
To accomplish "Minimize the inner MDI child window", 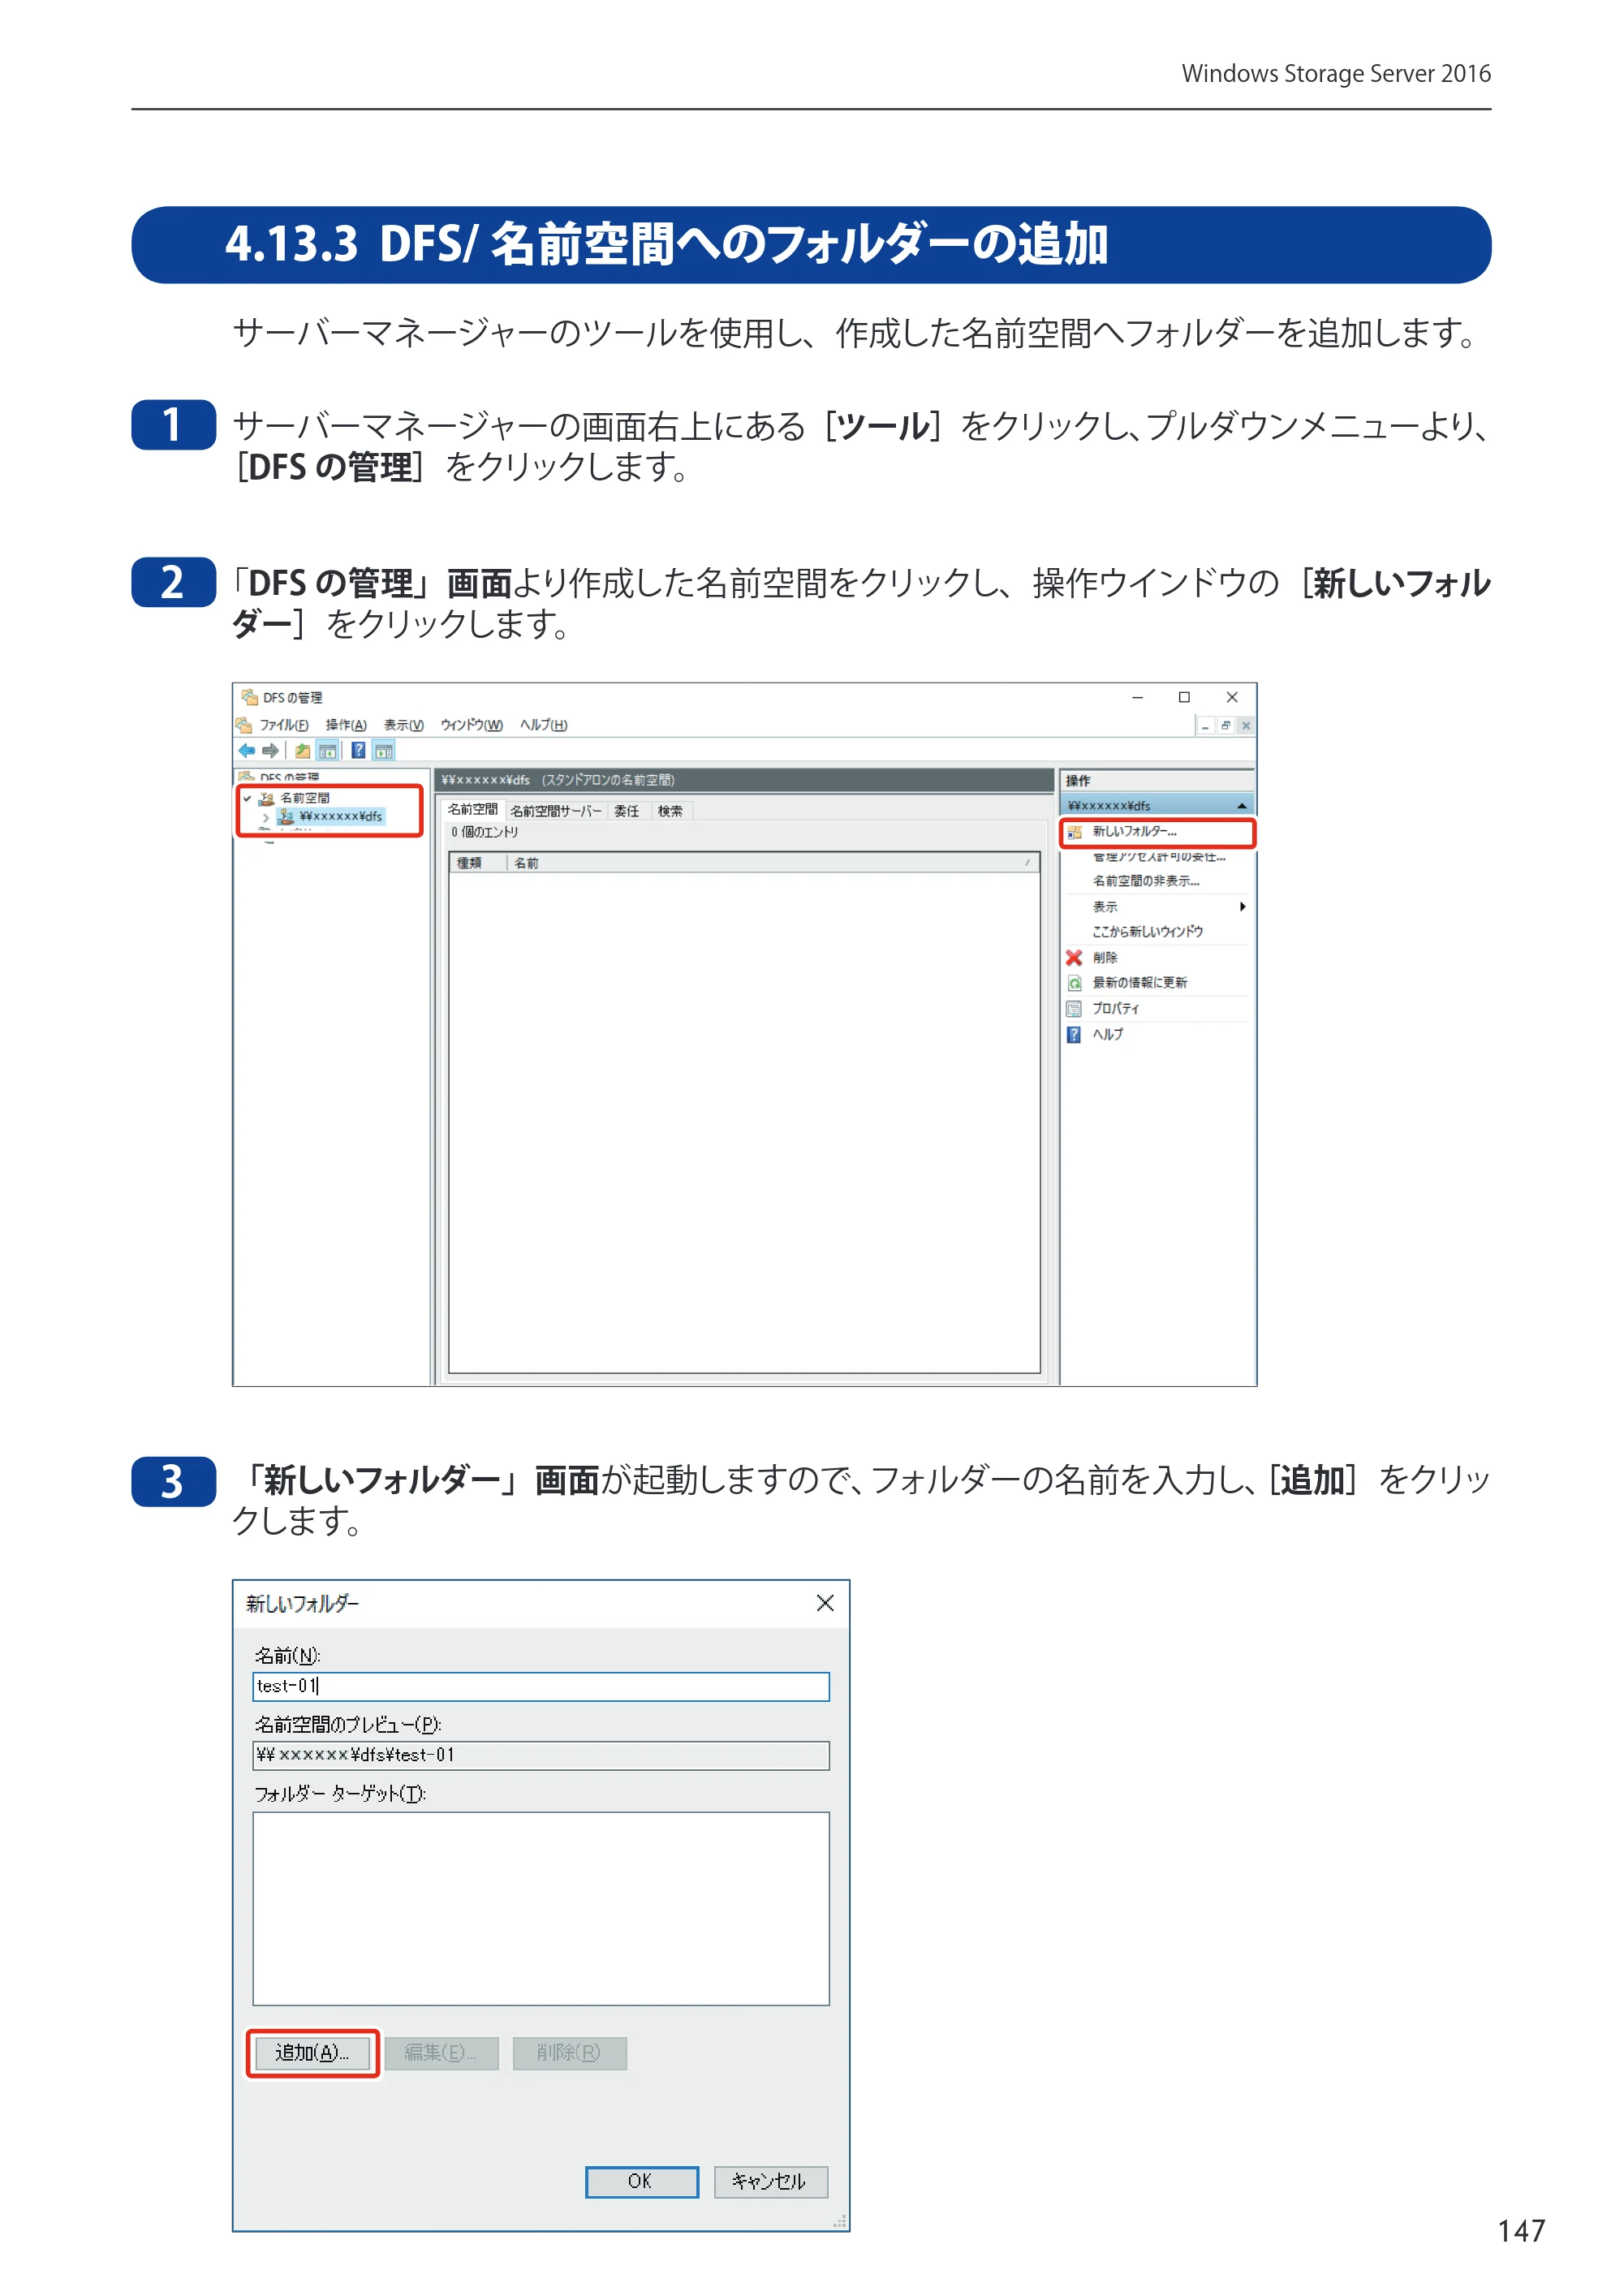I will point(1206,726).
